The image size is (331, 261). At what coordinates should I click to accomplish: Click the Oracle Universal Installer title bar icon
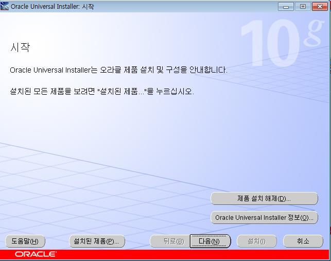[x=5, y=6]
